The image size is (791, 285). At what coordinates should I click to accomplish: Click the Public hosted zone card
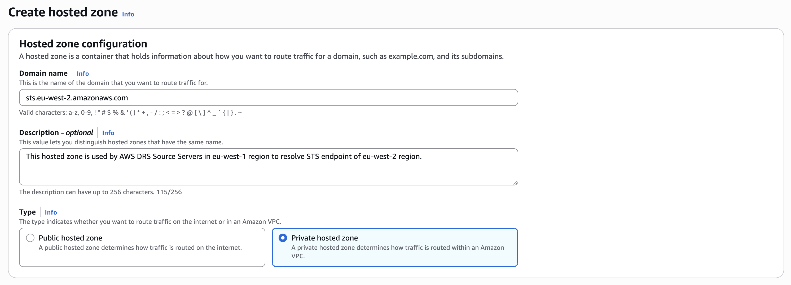142,247
